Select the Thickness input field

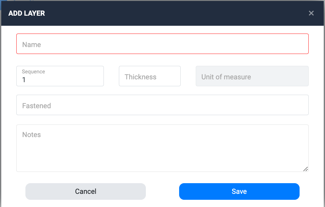(x=150, y=76)
